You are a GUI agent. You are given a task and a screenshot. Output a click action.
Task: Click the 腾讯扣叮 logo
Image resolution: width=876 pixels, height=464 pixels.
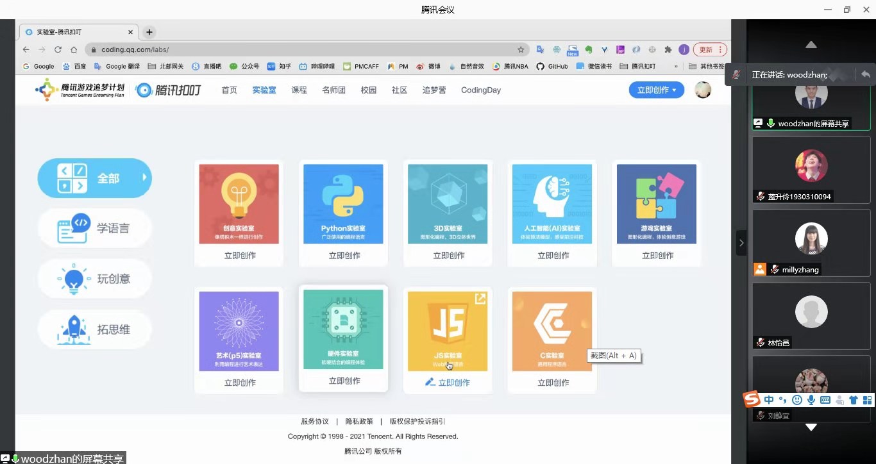point(169,90)
